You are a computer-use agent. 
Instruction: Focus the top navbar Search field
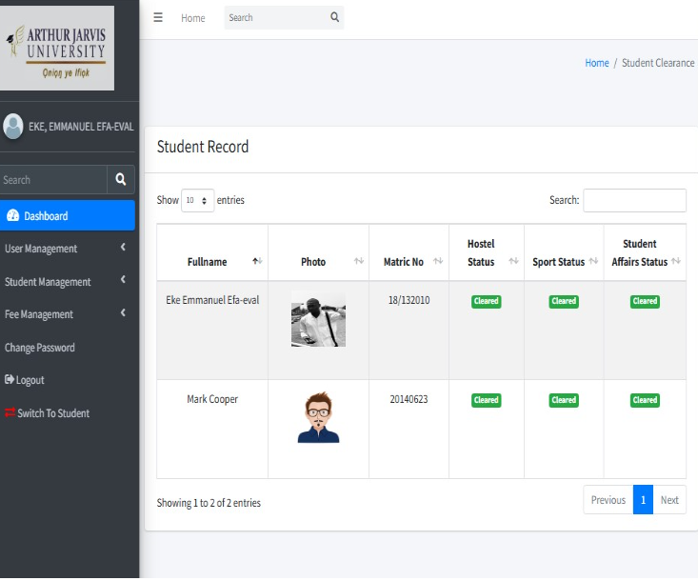tap(277, 17)
